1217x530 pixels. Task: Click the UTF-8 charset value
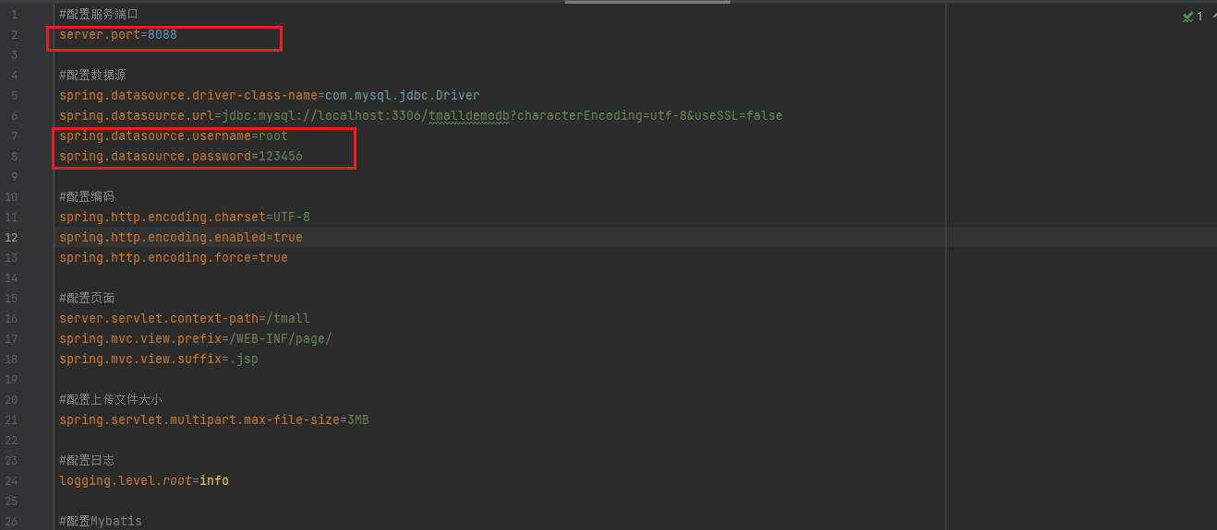[x=292, y=218]
